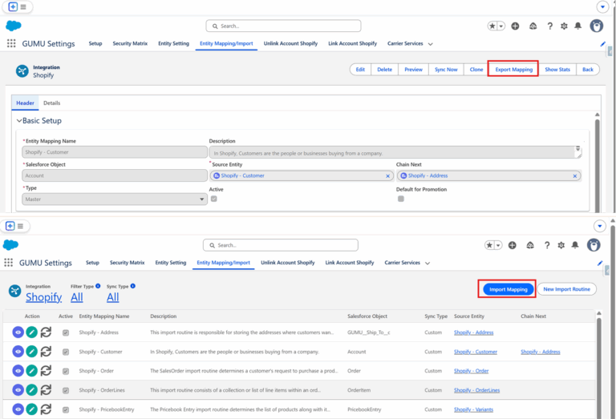Open the Sync Type All filter
The image size is (616, 419).
(x=112, y=297)
